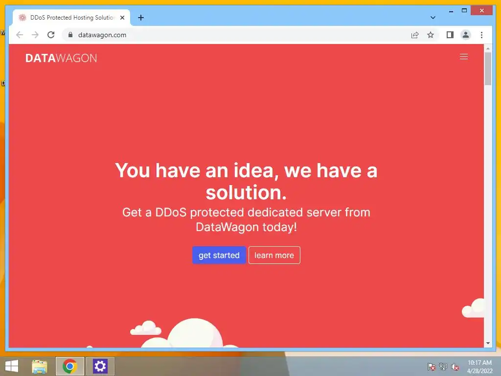
Task: Open the settings gear taskbar app
Action: point(100,366)
